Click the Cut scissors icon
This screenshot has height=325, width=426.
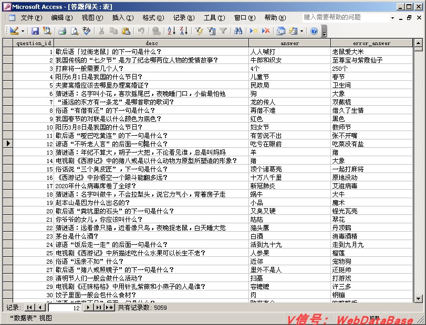pyautogui.click(x=101, y=31)
